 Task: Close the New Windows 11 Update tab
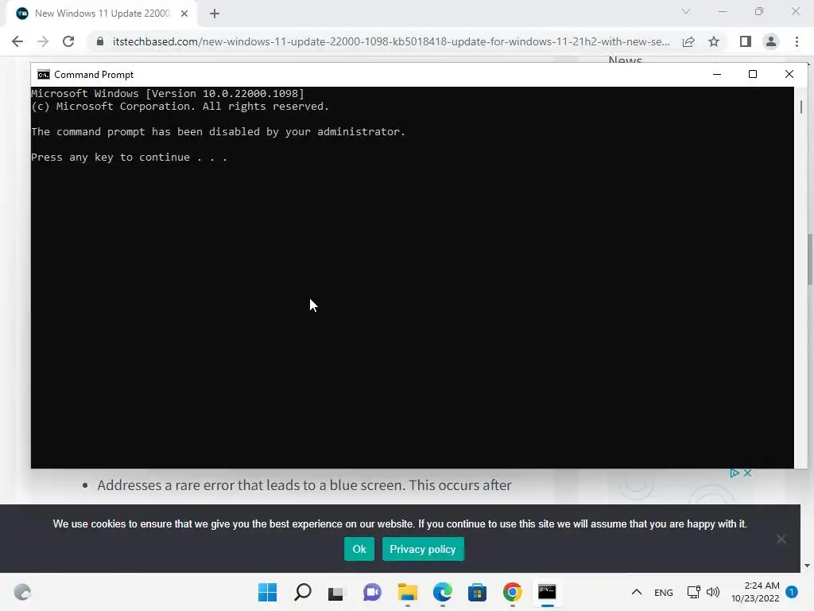pyautogui.click(x=184, y=14)
